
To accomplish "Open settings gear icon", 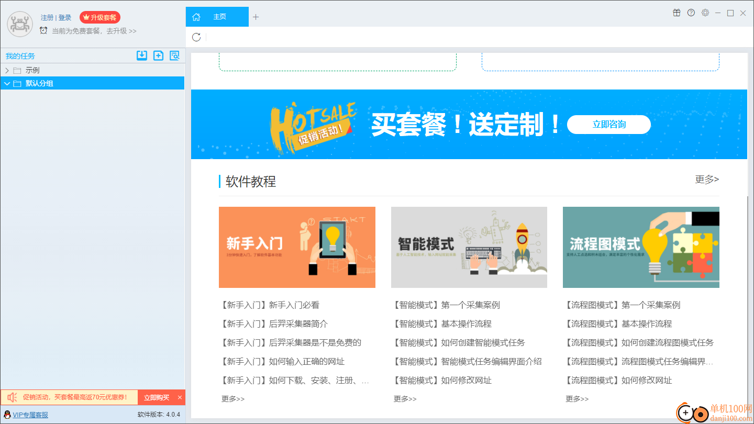I will click(x=705, y=13).
